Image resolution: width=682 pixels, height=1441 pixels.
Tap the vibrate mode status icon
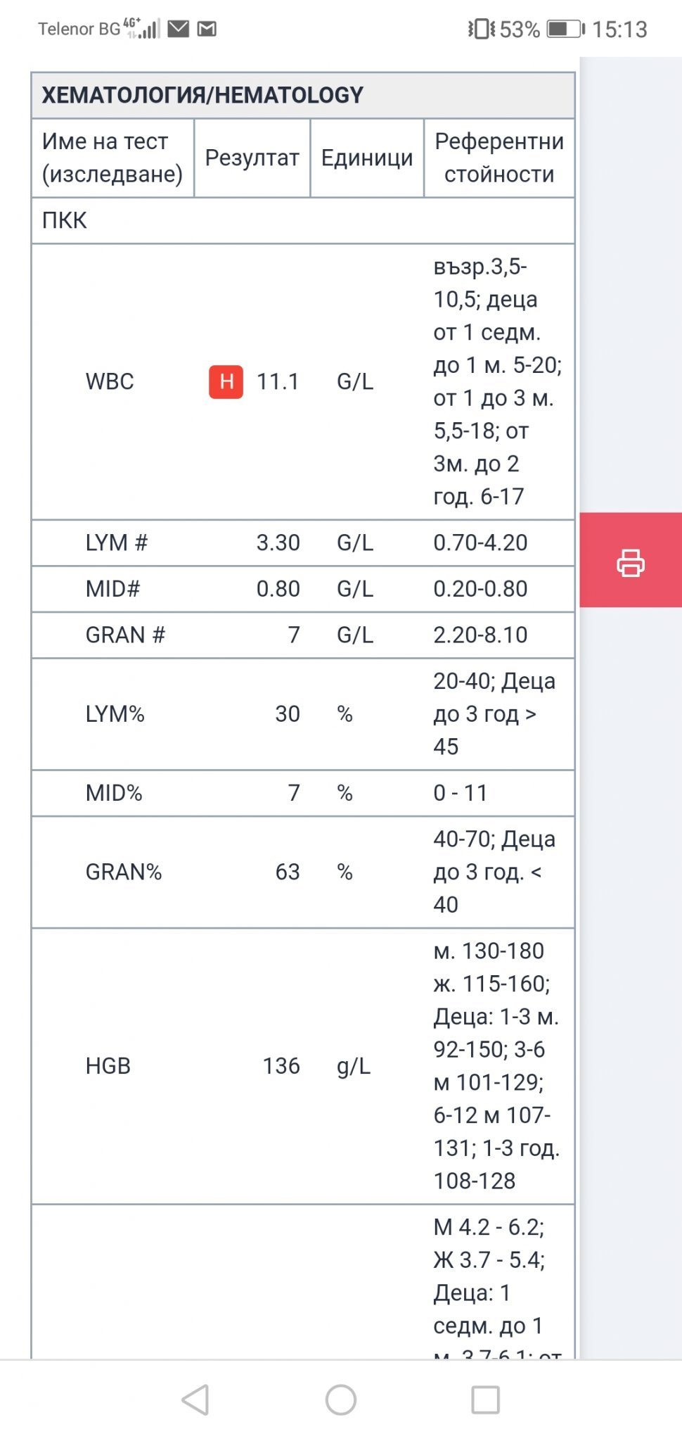[x=482, y=29]
